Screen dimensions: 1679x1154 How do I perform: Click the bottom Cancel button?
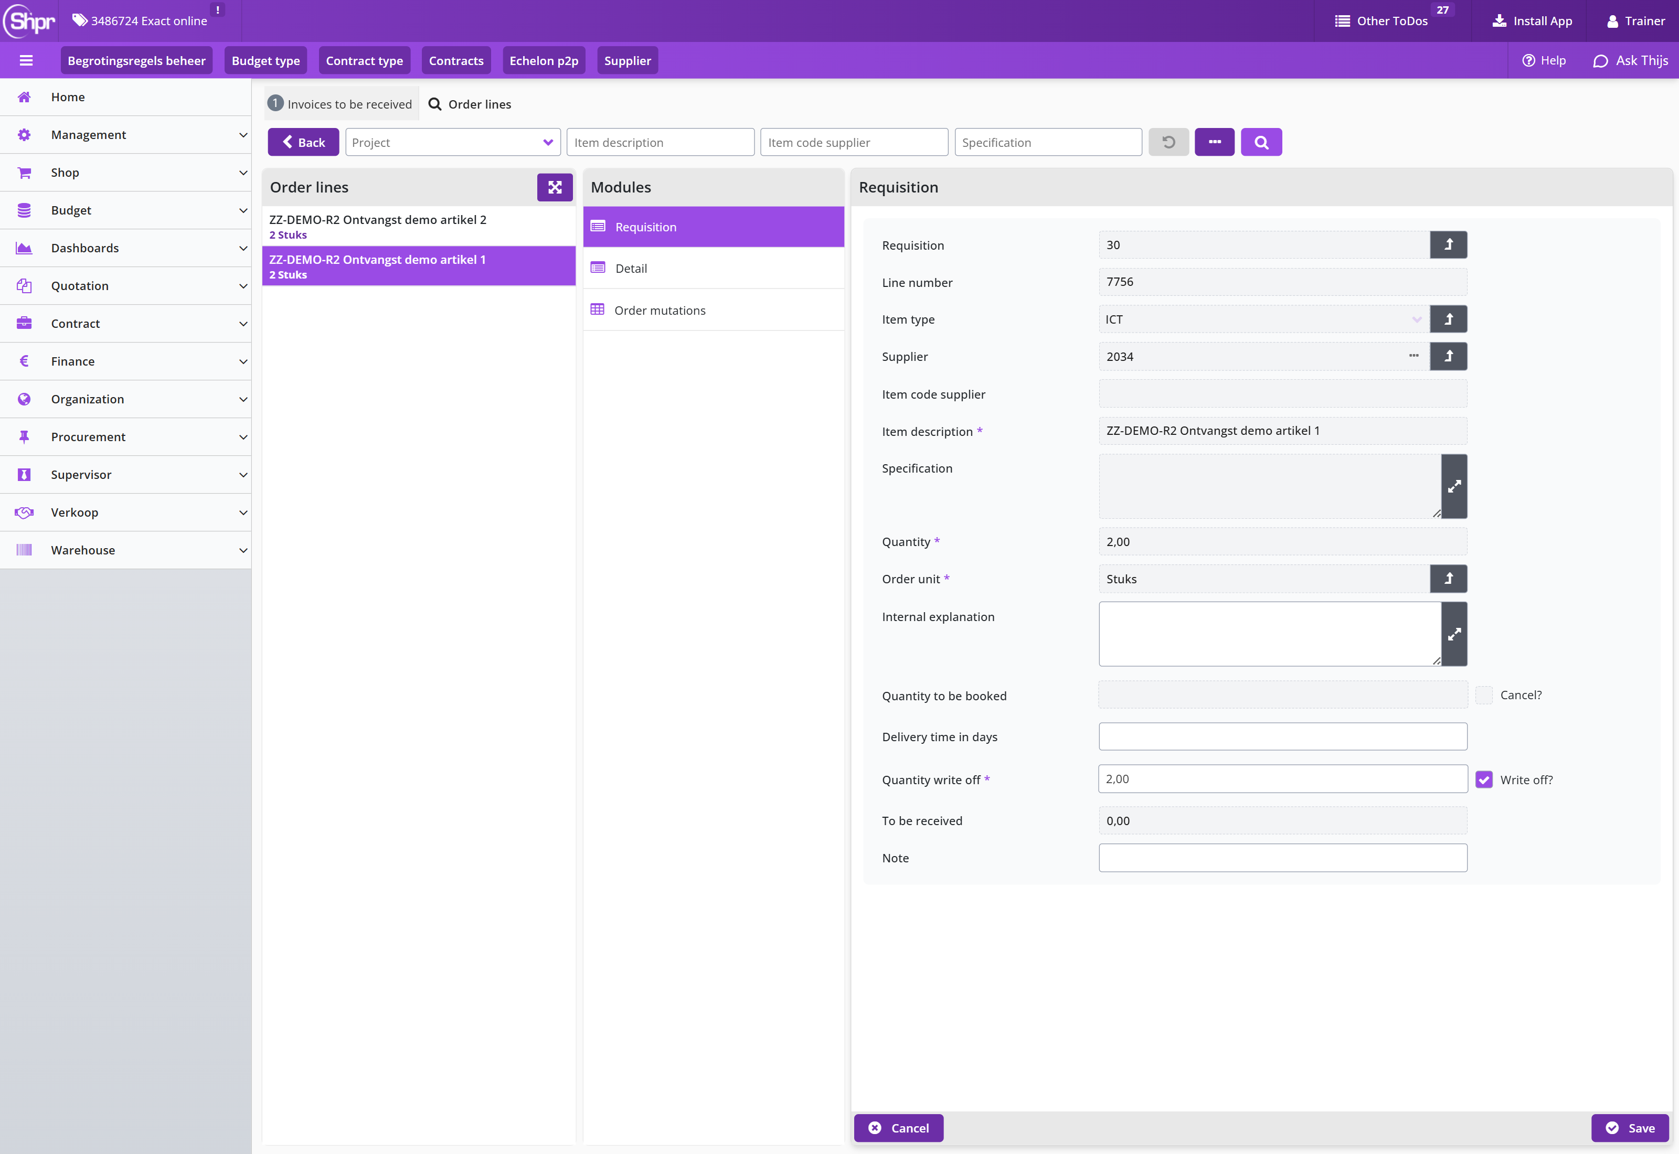898,1129
